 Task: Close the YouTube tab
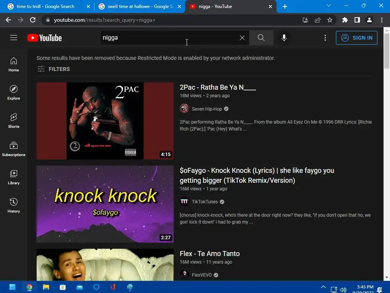tap(270, 6)
